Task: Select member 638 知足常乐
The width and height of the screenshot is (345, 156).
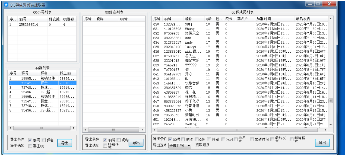Action: click(240, 61)
